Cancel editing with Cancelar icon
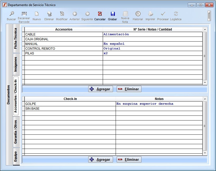216x171 pixels. tap(100, 14)
